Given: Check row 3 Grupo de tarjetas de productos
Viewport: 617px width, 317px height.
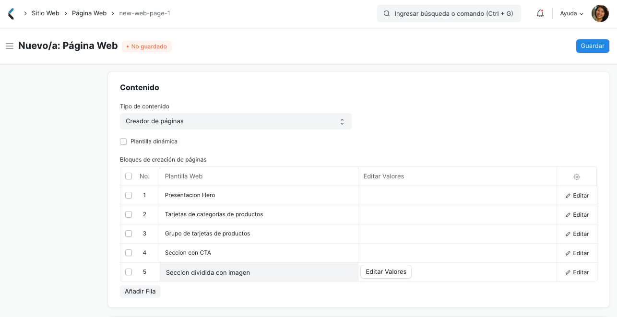Looking at the screenshot, I should click(x=128, y=234).
